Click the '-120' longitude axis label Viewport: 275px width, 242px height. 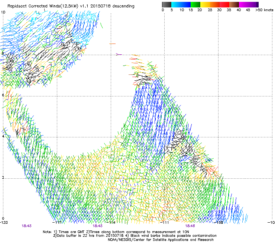click(4, 223)
